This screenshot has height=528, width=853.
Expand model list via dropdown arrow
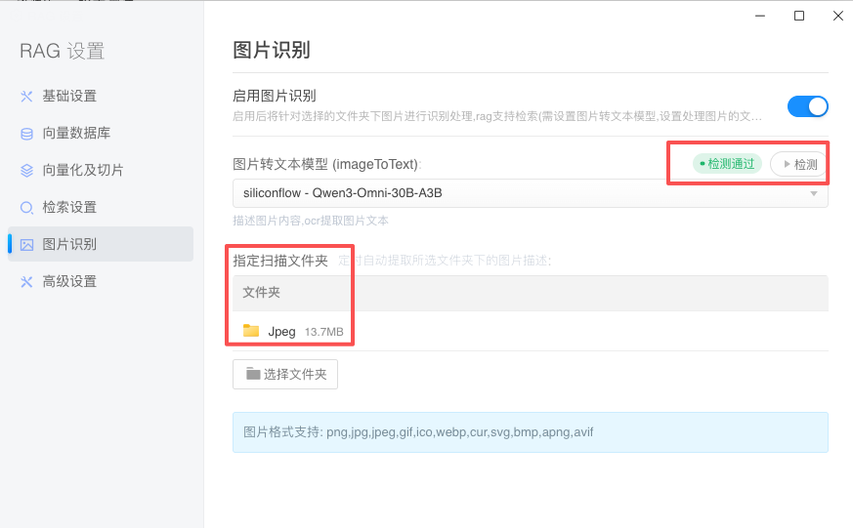click(814, 193)
